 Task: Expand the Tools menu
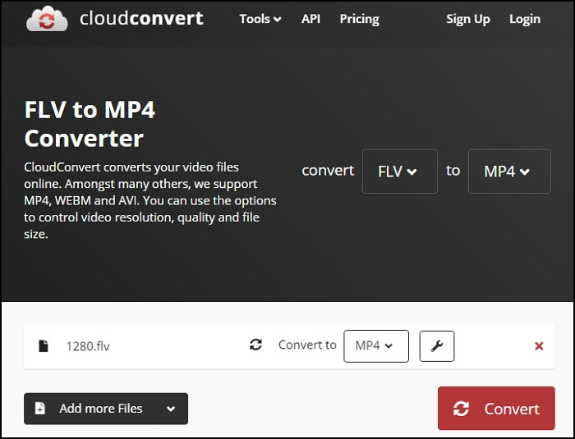pos(260,19)
